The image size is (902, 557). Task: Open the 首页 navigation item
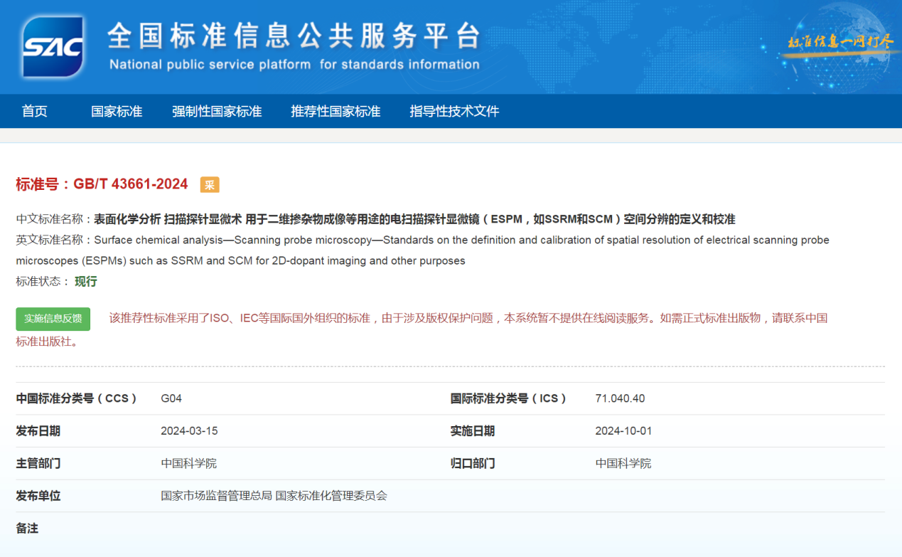34,112
